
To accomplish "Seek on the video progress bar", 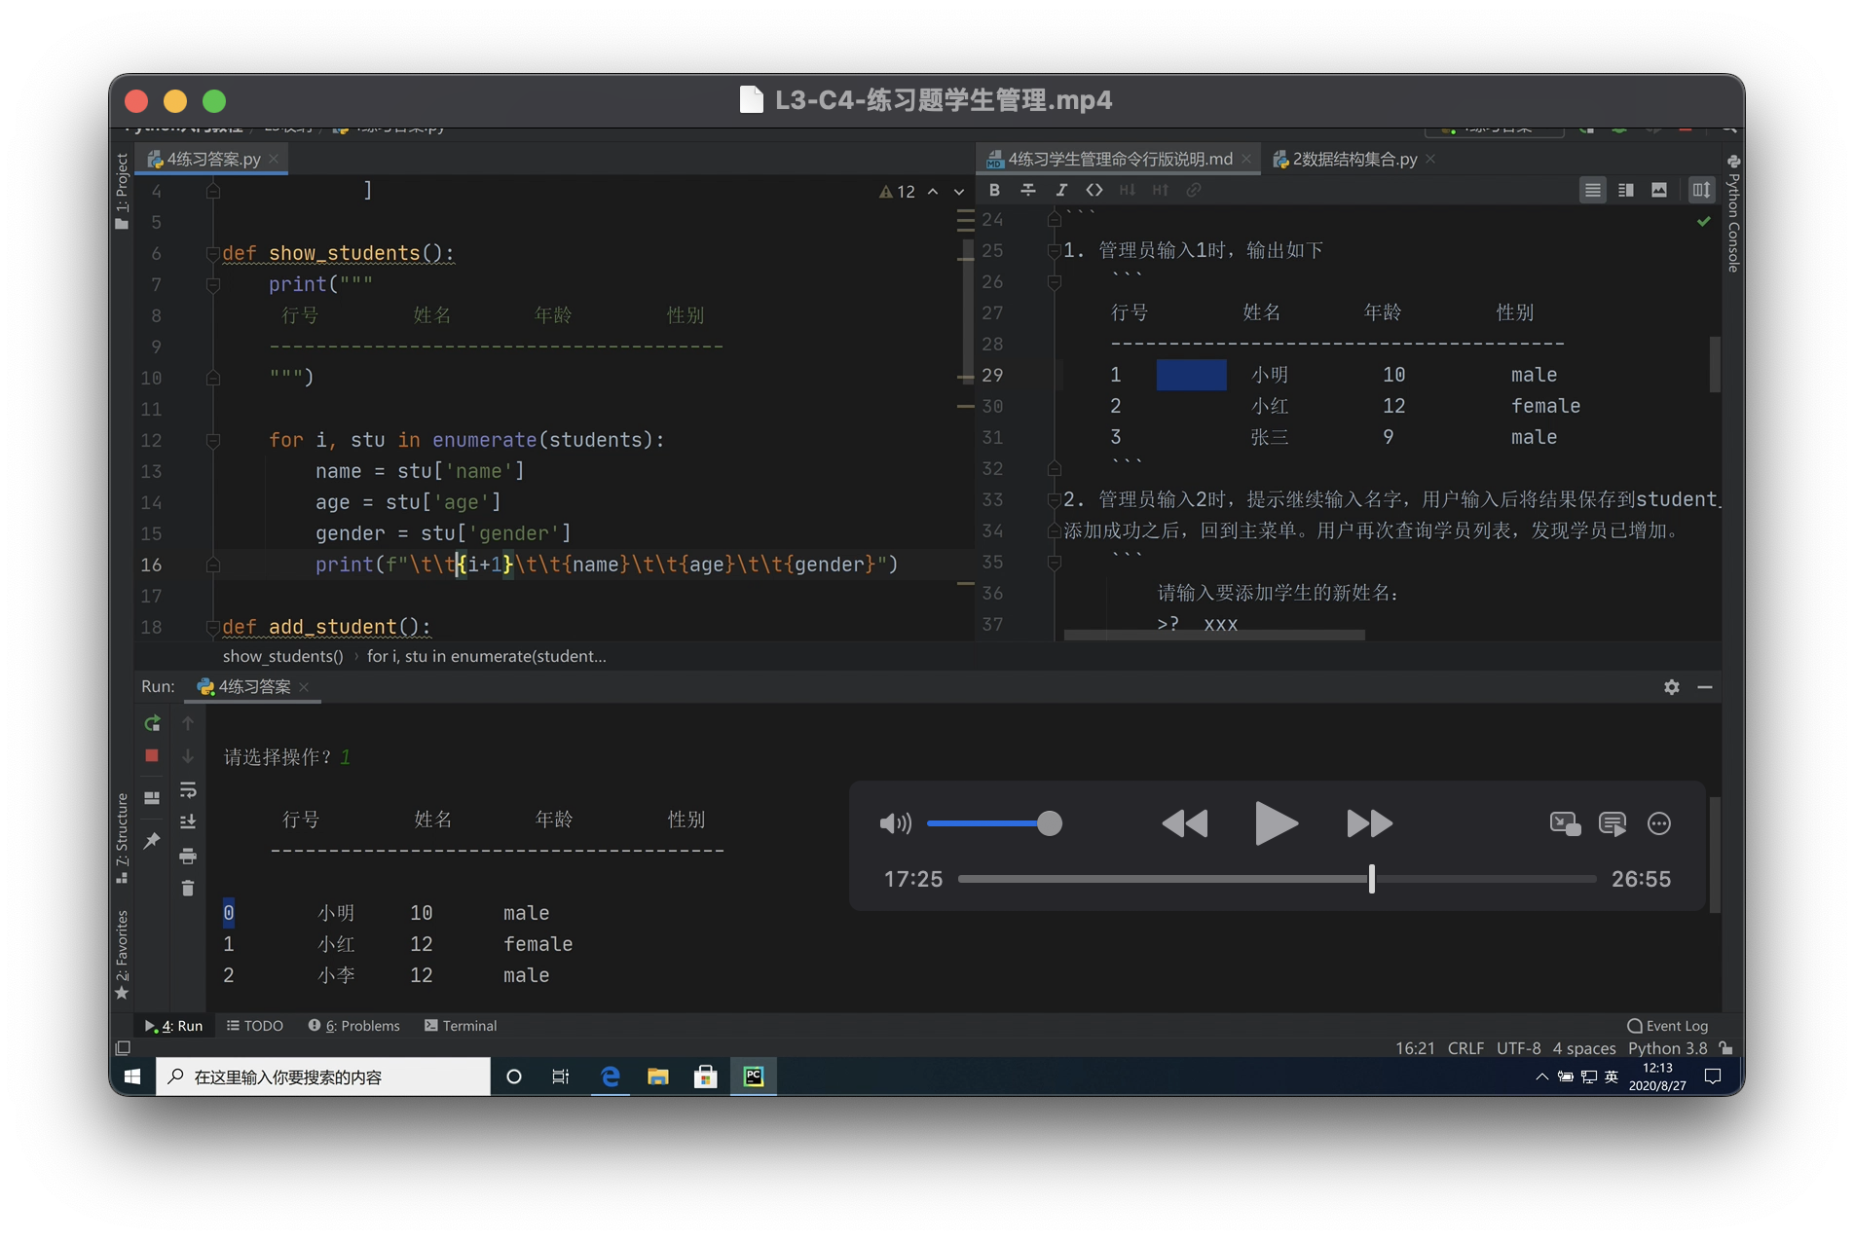I will coord(1278,879).
